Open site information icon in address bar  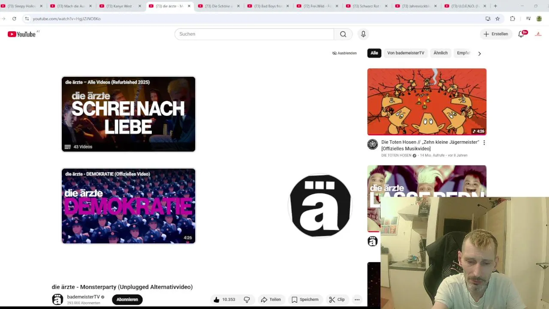(x=27, y=19)
